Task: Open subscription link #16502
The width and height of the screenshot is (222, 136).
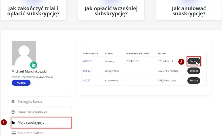Action: (87, 61)
